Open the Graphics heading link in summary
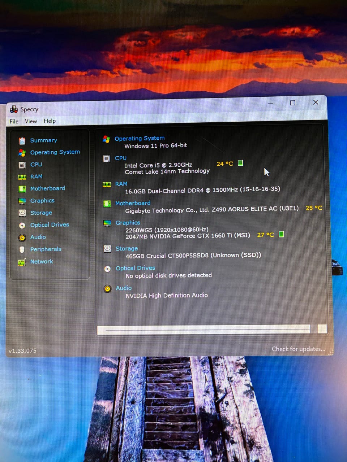The width and height of the screenshot is (347, 462). (128, 223)
